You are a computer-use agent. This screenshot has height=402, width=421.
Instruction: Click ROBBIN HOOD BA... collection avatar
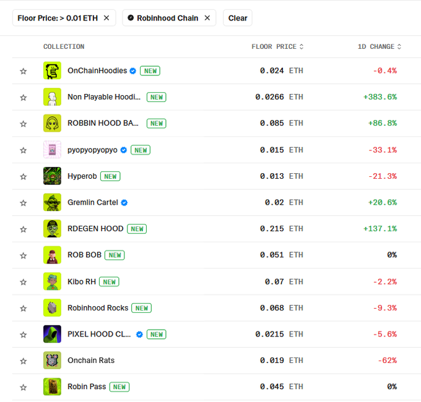tap(52, 123)
